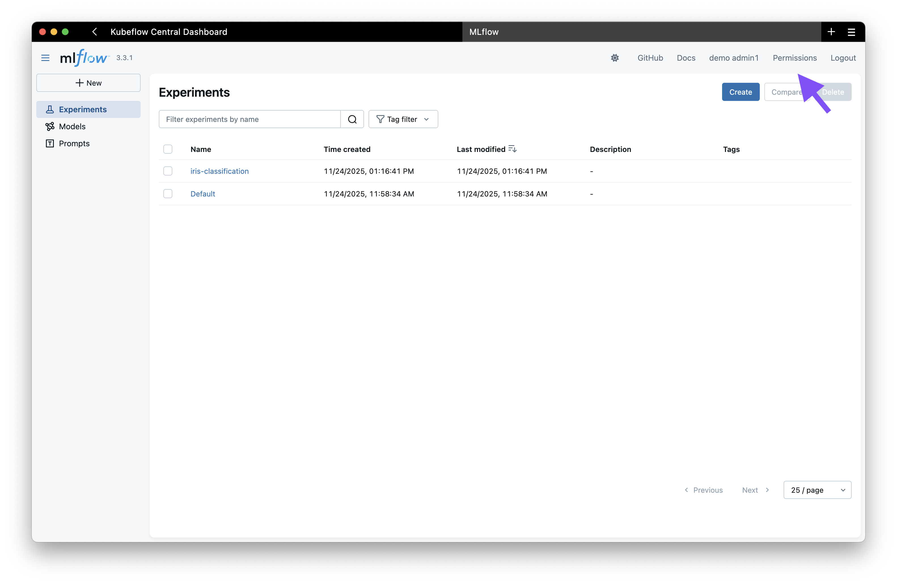
Task: Open the iris-classification experiment link
Action: (x=219, y=171)
